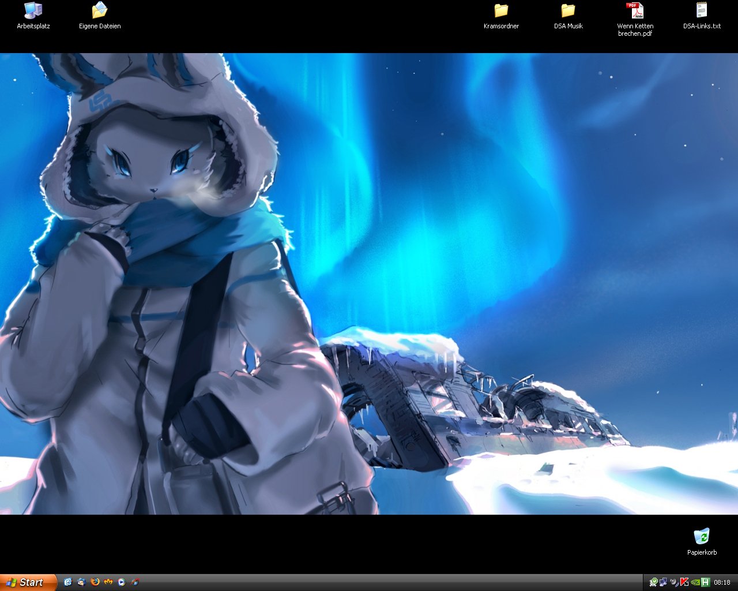
Task: Launch Thunderbird from the quick launch bar
Action: (x=81, y=582)
